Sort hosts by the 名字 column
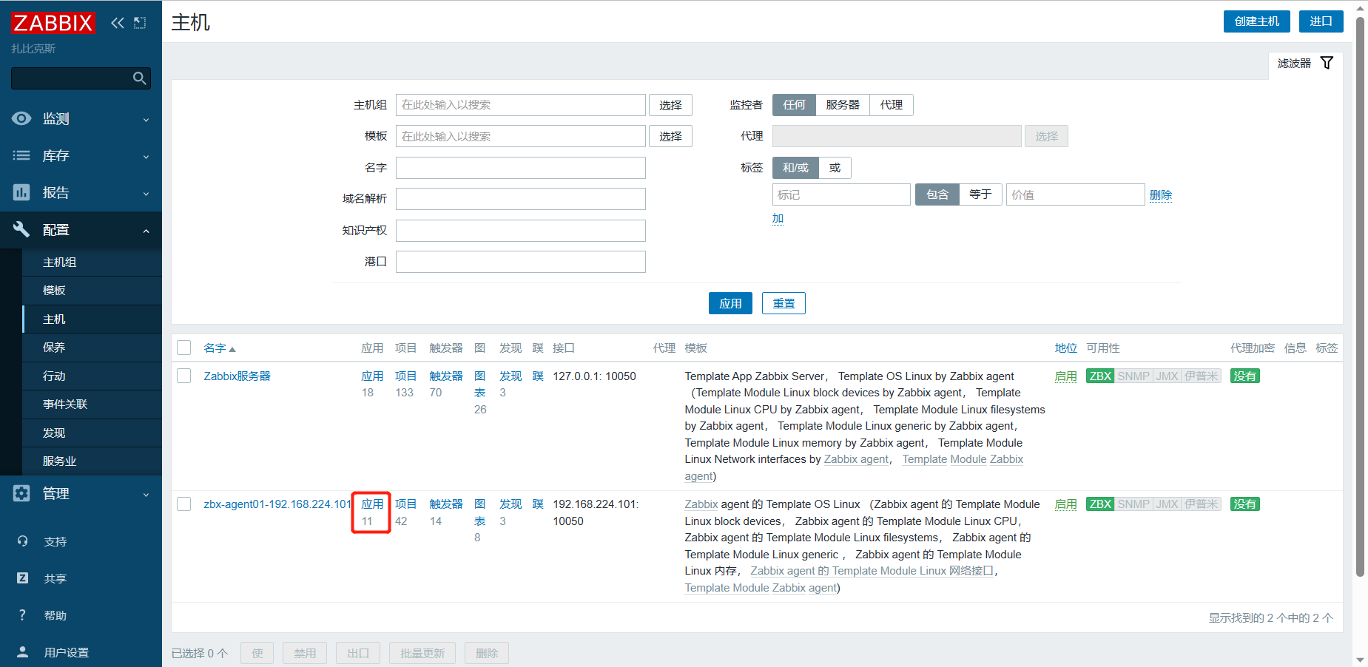Screen dimensions: 1368x667 [219, 348]
